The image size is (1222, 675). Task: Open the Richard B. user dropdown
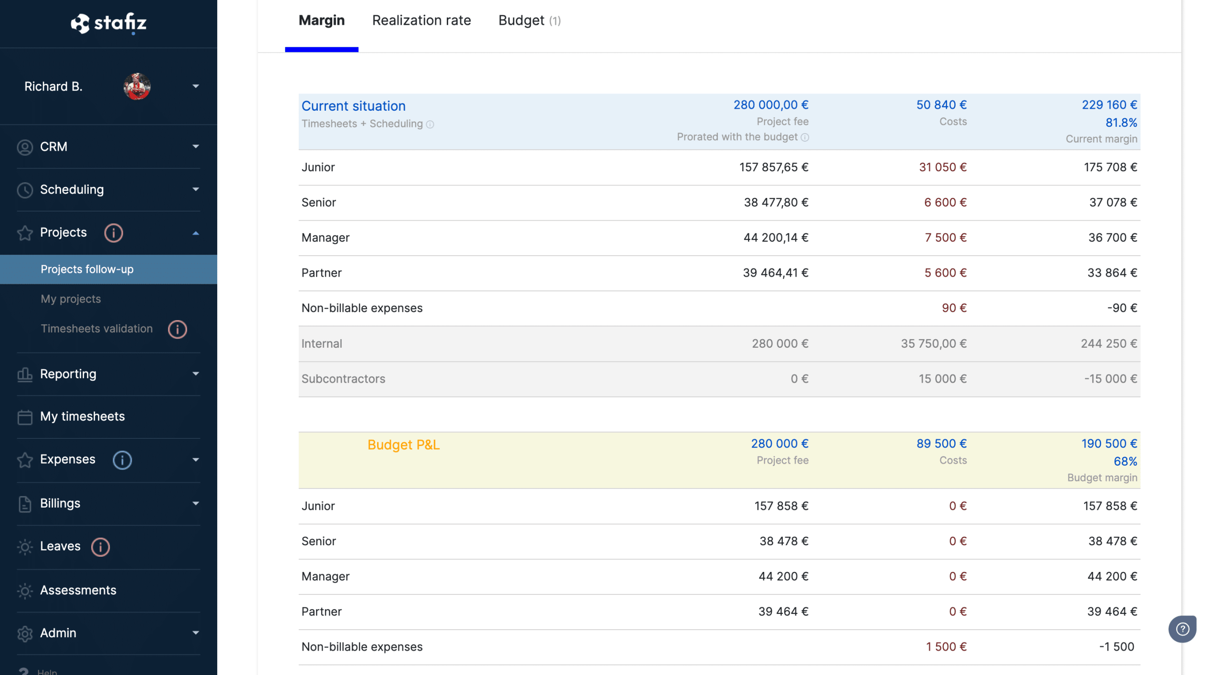(196, 86)
